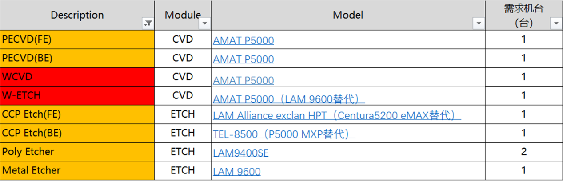Click the 需求机台 column filter arrow
This screenshot has height=181, width=563.
[556, 24]
